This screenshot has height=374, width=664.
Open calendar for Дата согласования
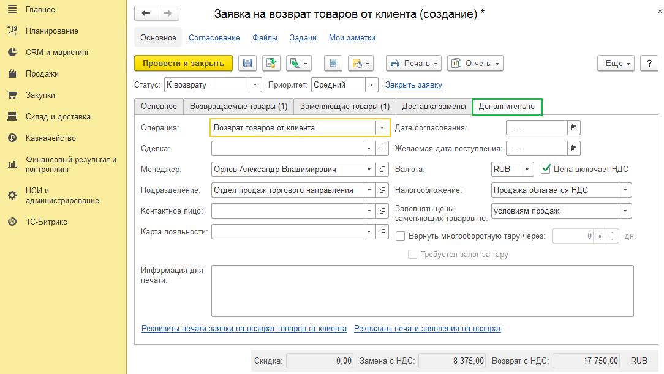pyautogui.click(x=574, y=128)
